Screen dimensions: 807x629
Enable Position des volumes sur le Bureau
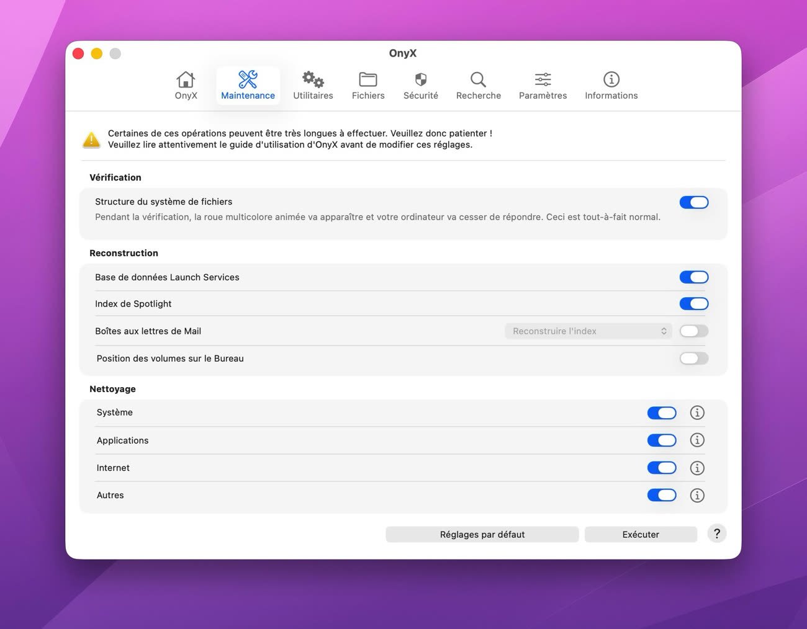pos(694,359)
